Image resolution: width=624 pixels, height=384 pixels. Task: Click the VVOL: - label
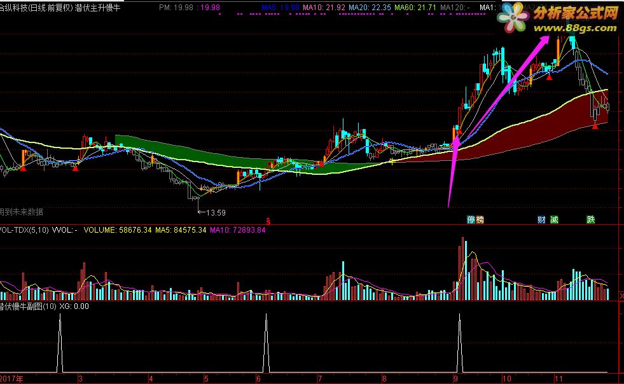pos(64,230)
